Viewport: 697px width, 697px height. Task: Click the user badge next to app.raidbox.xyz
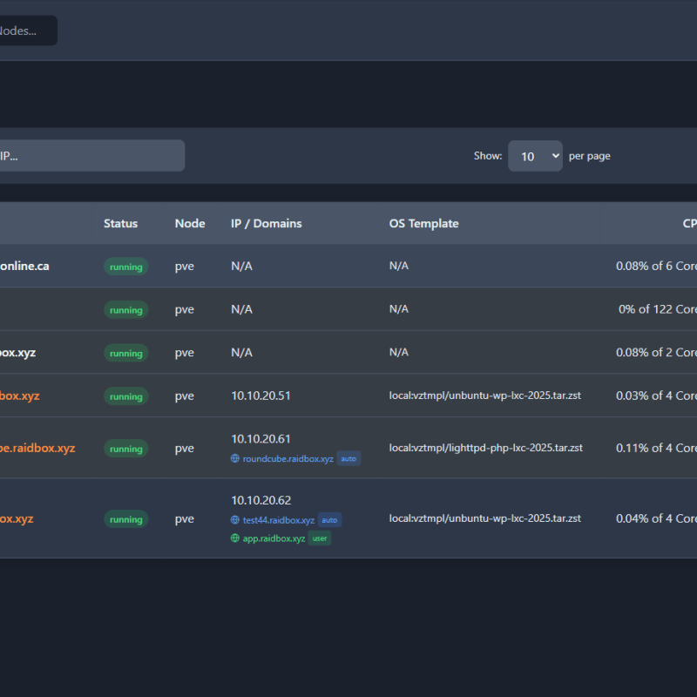320,538
